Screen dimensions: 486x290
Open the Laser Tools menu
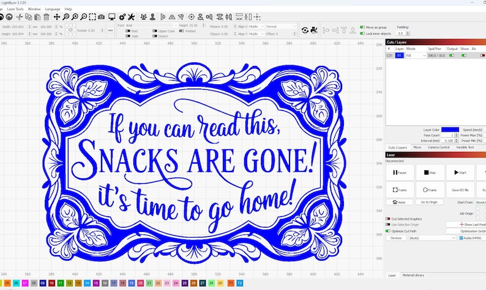pyautogui.click(x=15, y=9)
